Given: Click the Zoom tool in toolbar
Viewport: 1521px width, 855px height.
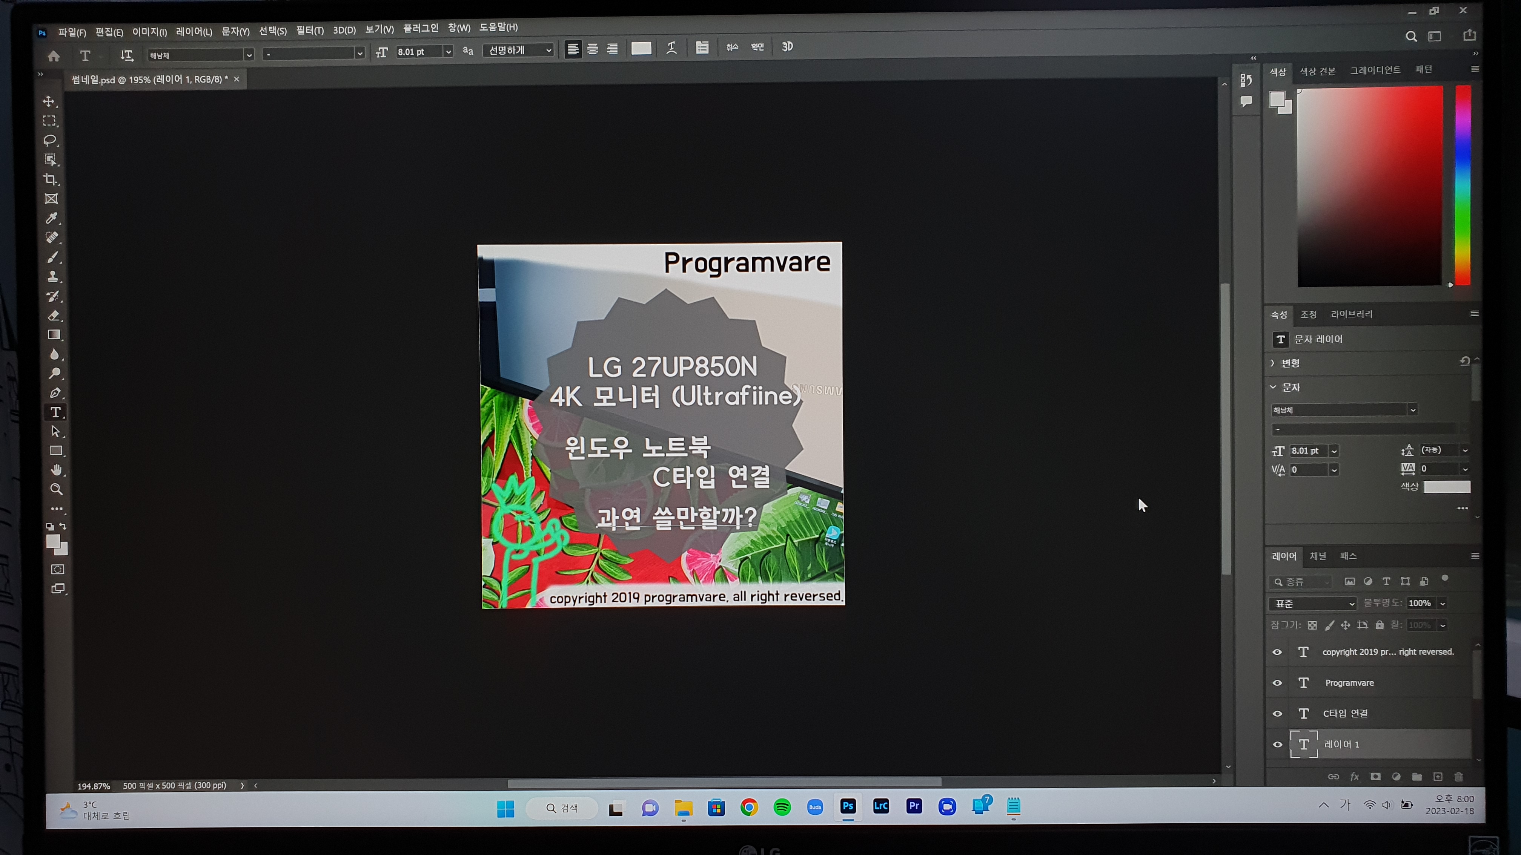Looking at the screenshot, I should [57, 489].
